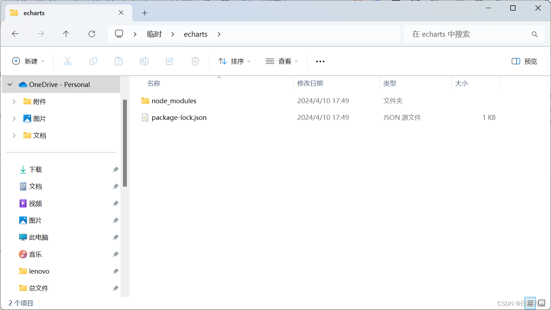Open 视频 quick access item
551x310 pixels.
coord(35,203)
